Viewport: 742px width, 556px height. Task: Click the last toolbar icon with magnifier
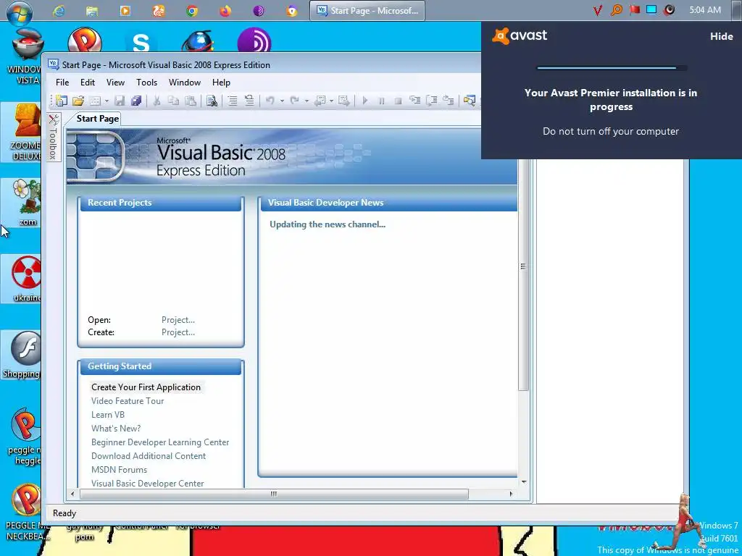tap(469, 101)
